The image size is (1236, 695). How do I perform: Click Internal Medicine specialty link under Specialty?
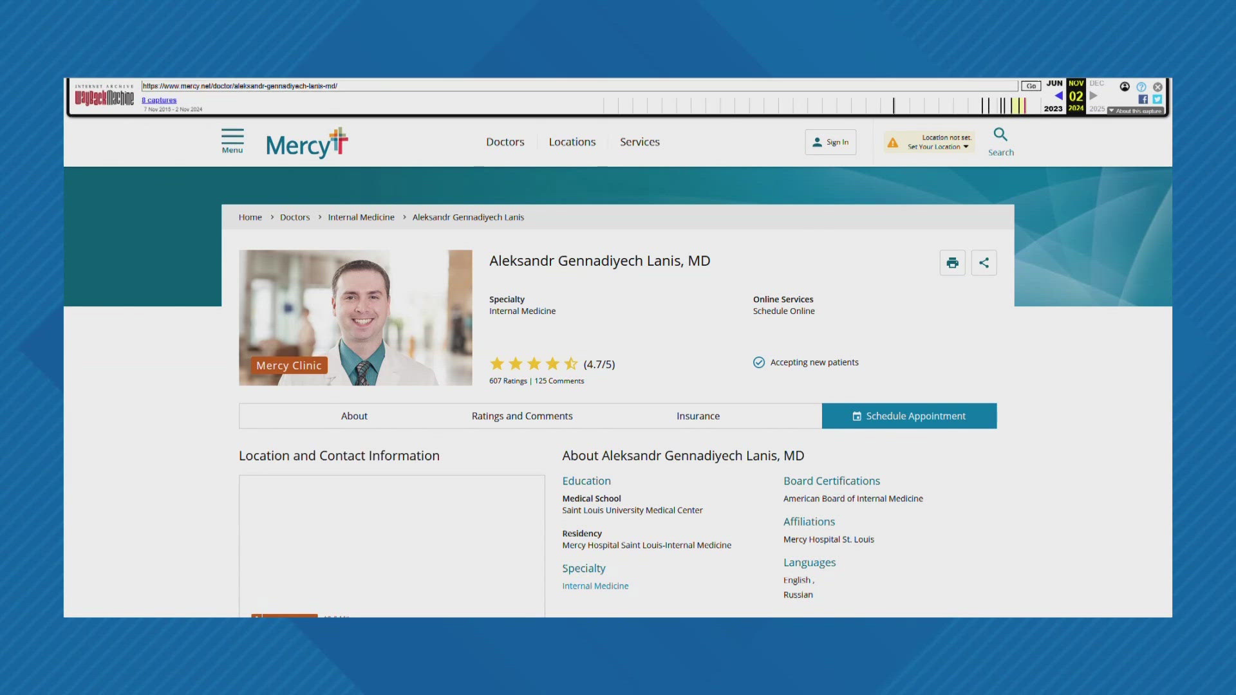click(595, 586)
